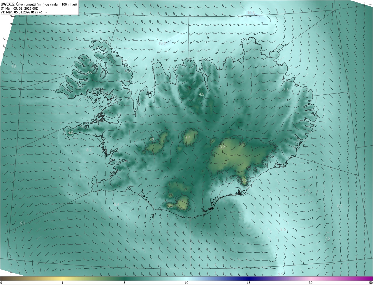Click the 4.0 value label on the map
The height and width of the screenshot is (285, 373).
coord(71,133)
